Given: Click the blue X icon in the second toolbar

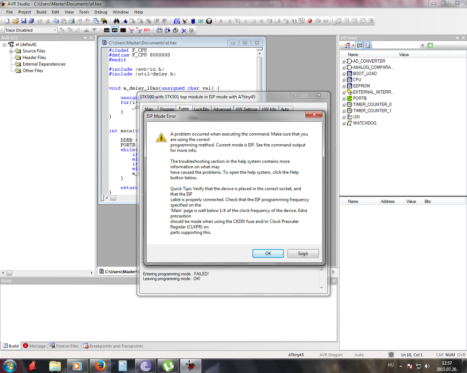Looking at the screenshot, I should click(184, 30).
